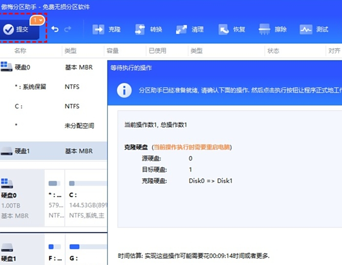The height and width of the screenshot is (265, 342).
Task: Select the C: partition row
Action: [53, 106]
